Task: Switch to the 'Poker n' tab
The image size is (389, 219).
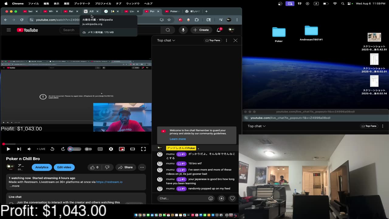Action: pyautogui.click(x=173, y=11)
